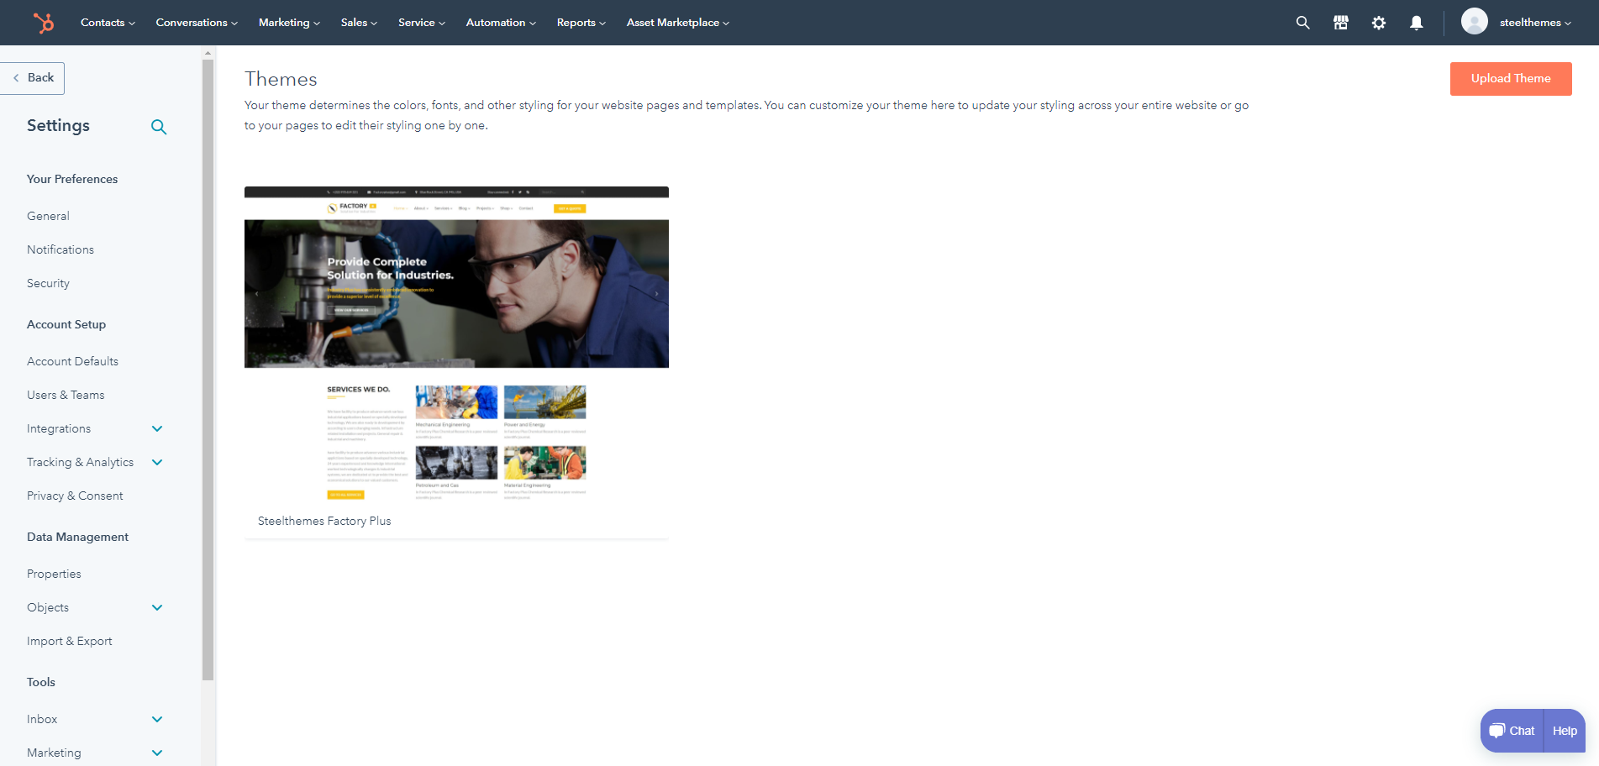
Task: Open the Asset Marketplace menu
Action: click(x=677, y=23)
